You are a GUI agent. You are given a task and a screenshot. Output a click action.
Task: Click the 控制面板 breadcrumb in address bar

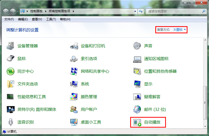click(36, 11)
